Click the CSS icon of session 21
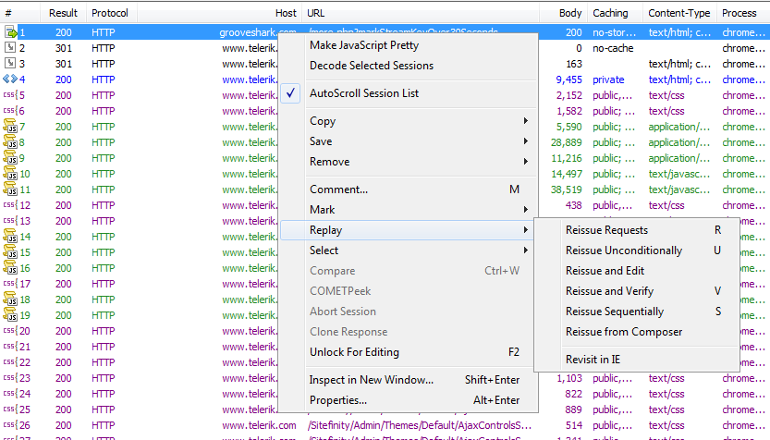The width and height of the screenshot is (770, 440). coord(10,347)
